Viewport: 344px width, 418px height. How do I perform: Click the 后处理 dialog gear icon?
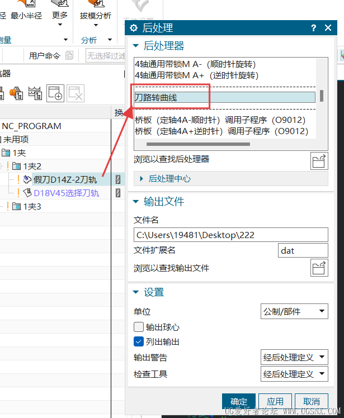click(134, 28)
